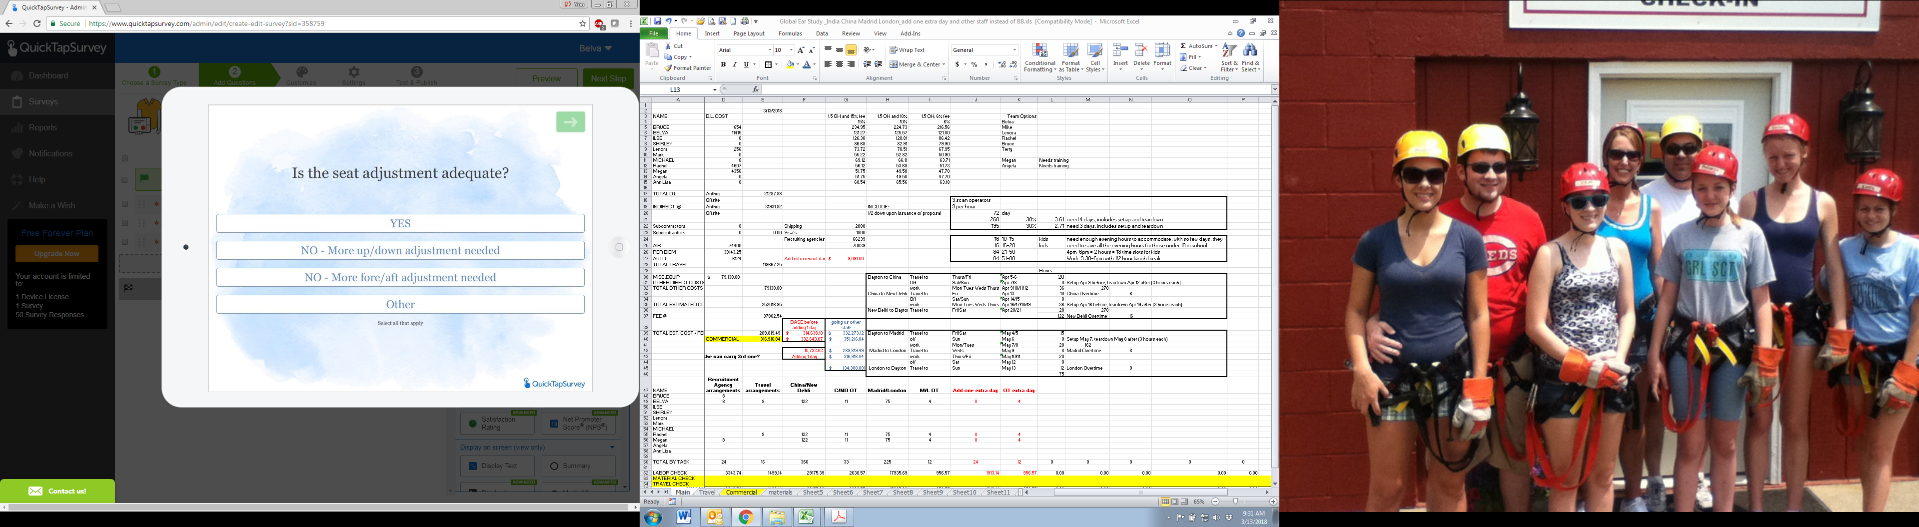The height and width of the screenshot is (527, 1919).
Task: Click the insert function fx icon
Action: click(756, 89)
